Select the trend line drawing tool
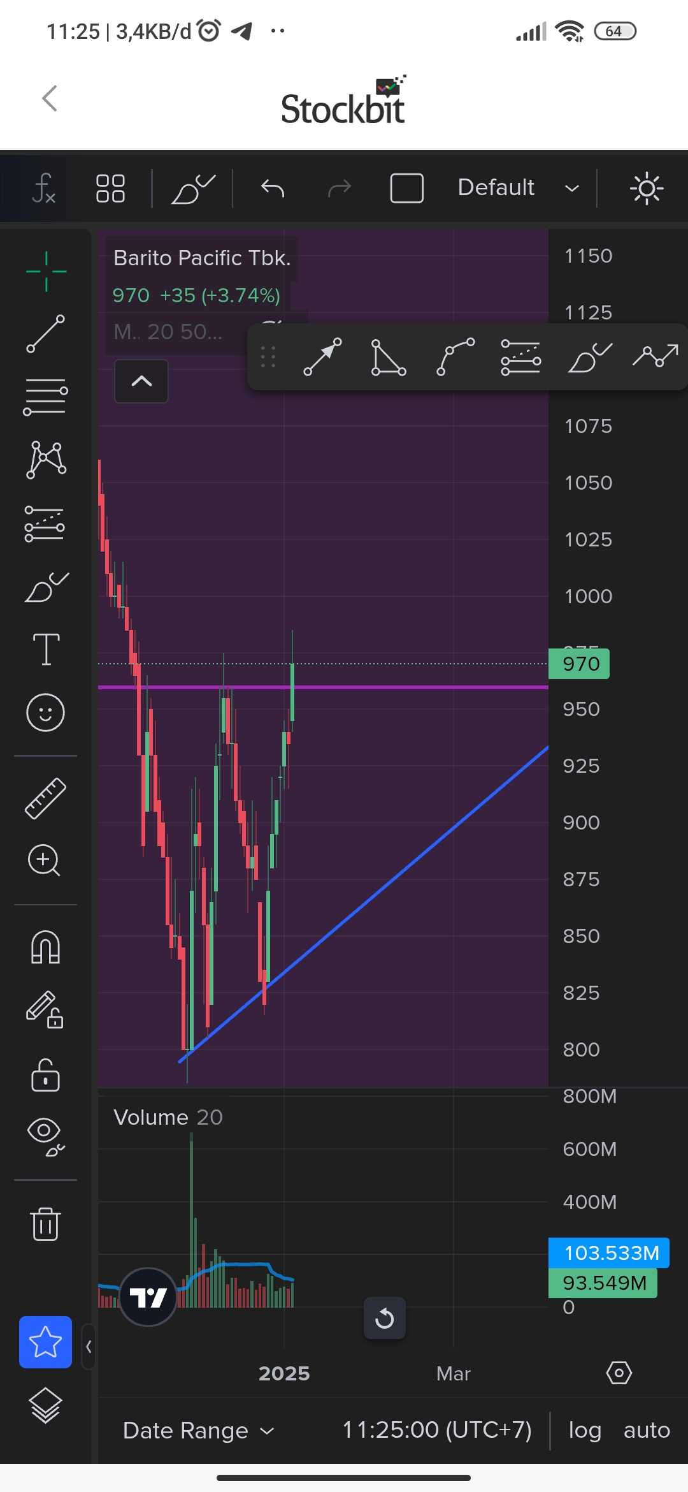This screenshot has height=1492, width=688. (x=45, y=333)
